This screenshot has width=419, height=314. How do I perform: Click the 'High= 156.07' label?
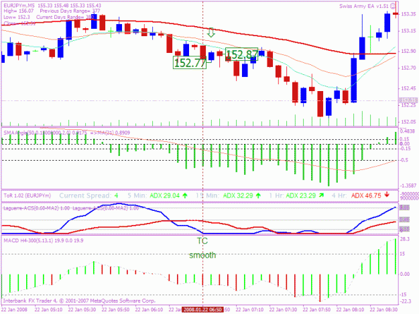pyautogui.click(x=19, y=11)
